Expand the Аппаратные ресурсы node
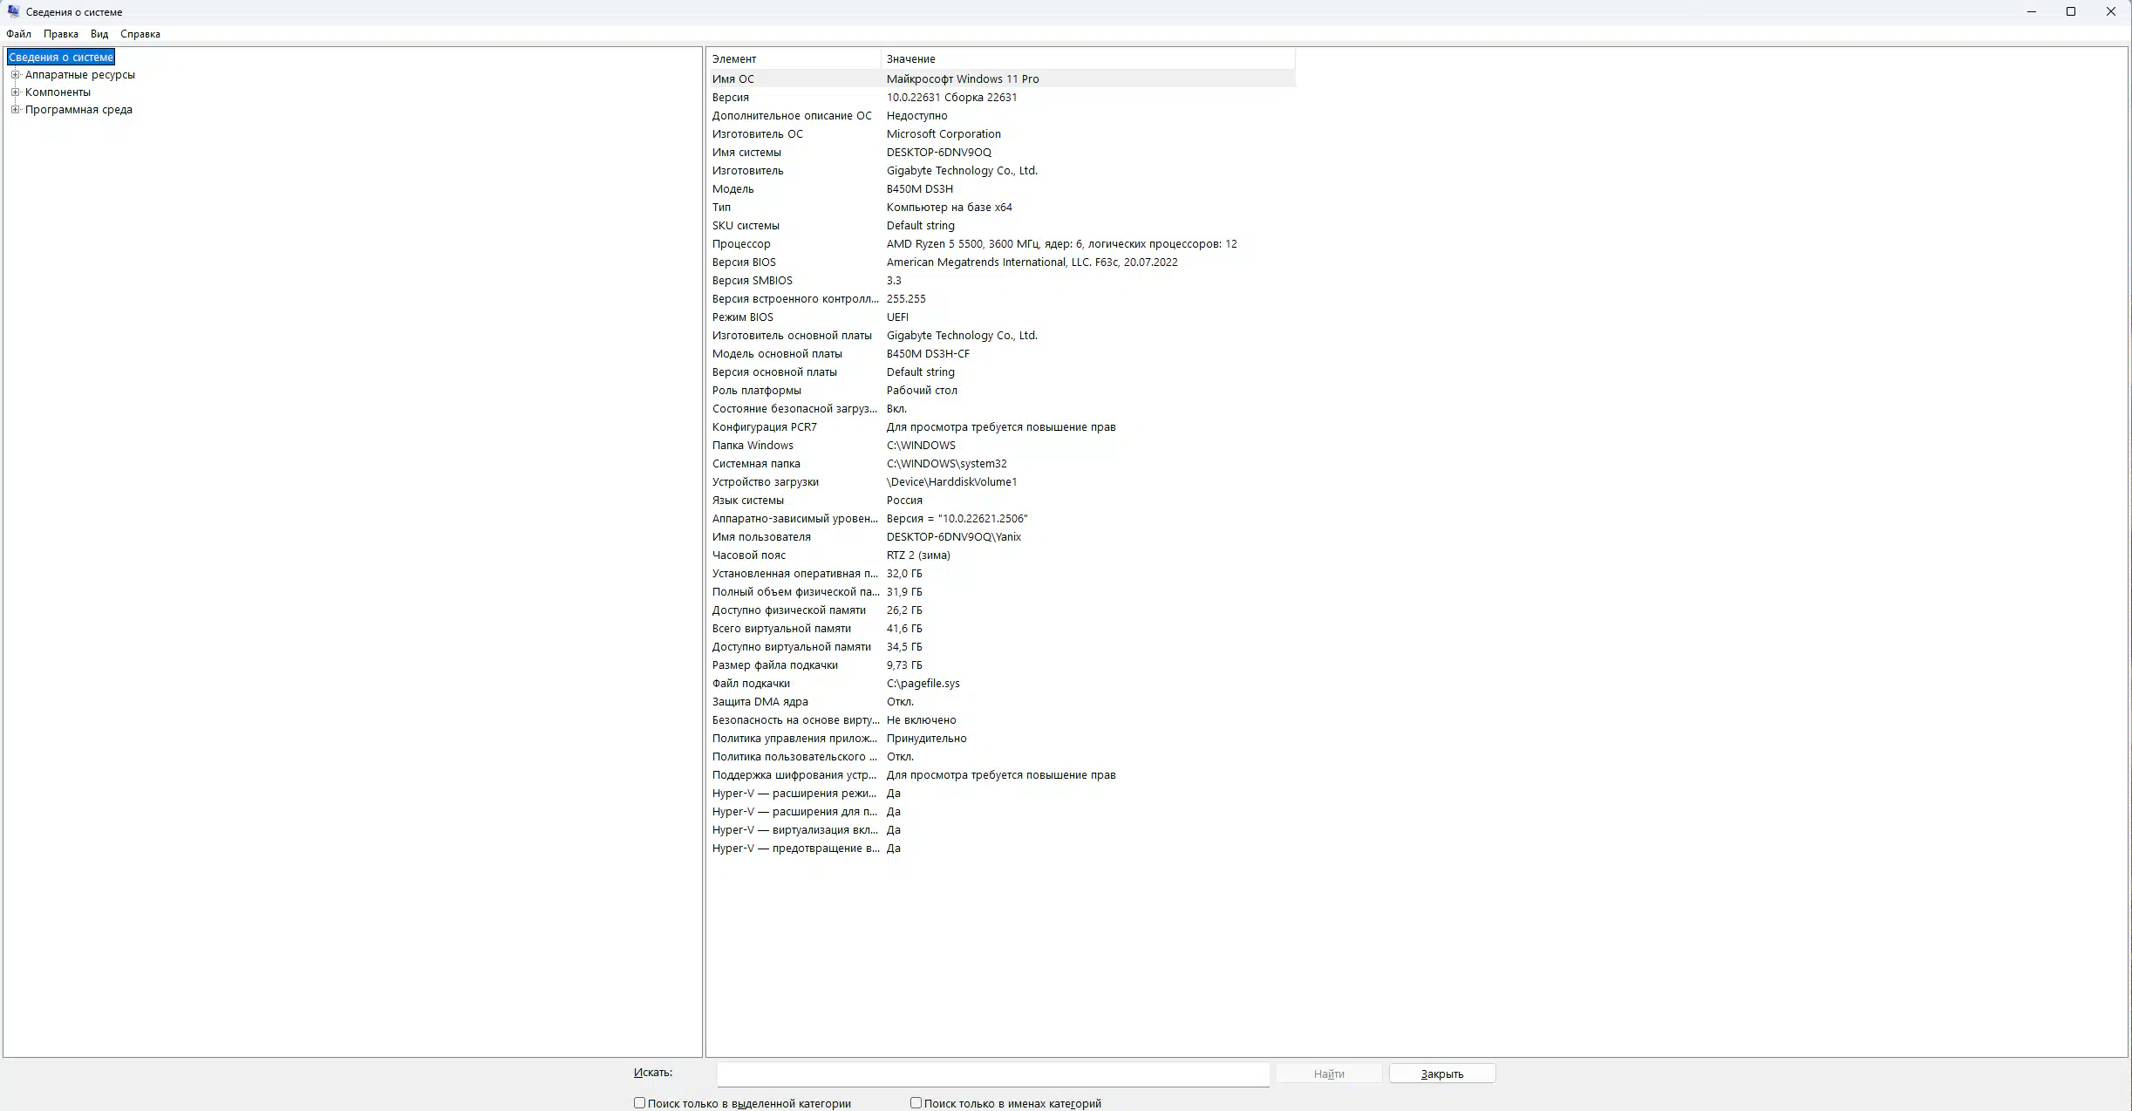Viewport: 2132px width, 1111px height. [x=15, y=74]
